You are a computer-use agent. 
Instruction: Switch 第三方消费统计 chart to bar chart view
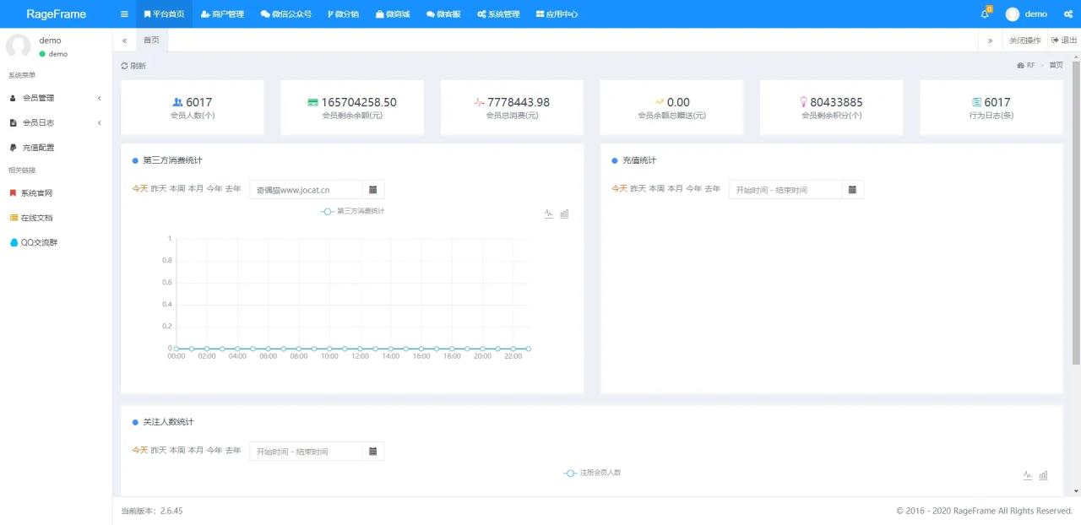point(564,214)
